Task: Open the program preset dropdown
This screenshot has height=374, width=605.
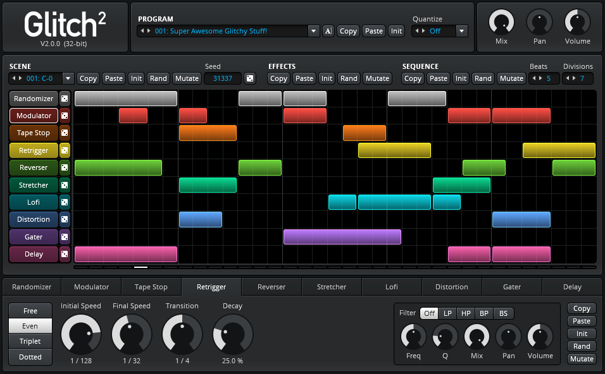Action: 313,31
